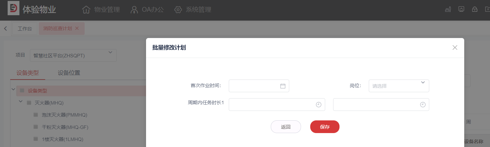
Task: Open calendar picker for 首次作业时间
Action: 283,86
